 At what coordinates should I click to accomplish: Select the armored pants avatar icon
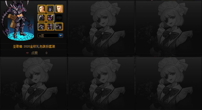tap(41, 27)
